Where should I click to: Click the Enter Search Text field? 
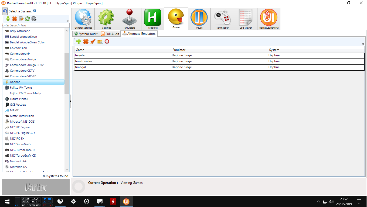pyautogui.click(x=35, y=25)
